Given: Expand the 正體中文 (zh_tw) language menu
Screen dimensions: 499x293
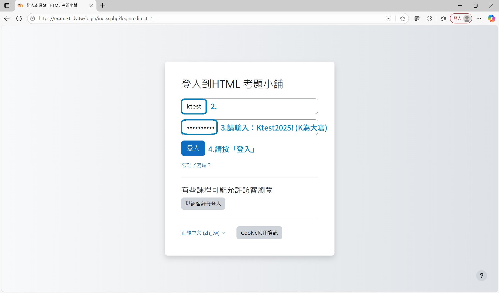Looking at the screenshot, I should 203,233.
